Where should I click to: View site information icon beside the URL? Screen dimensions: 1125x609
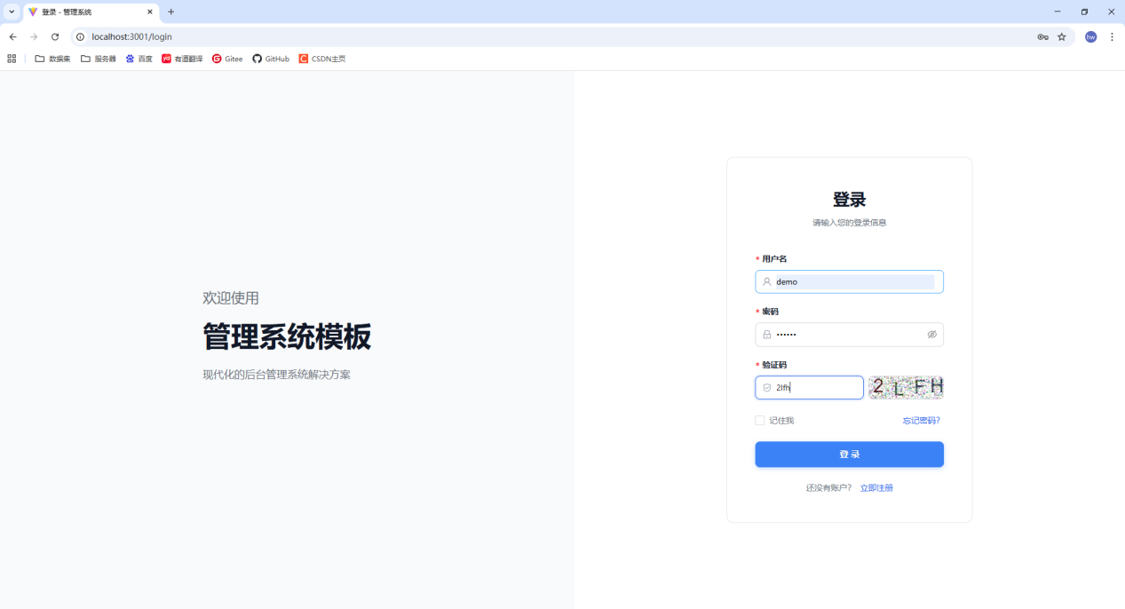[x=80, y=36]
